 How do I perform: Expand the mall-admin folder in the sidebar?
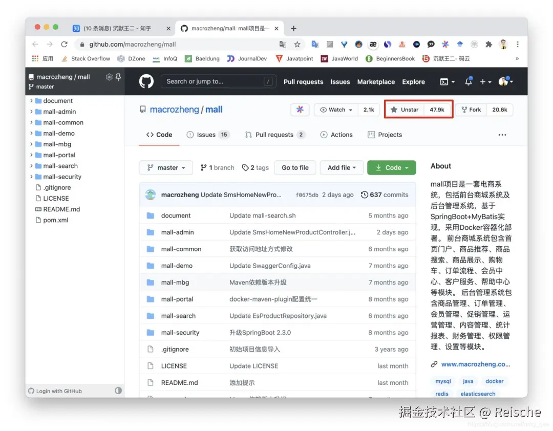pos(30,112)
